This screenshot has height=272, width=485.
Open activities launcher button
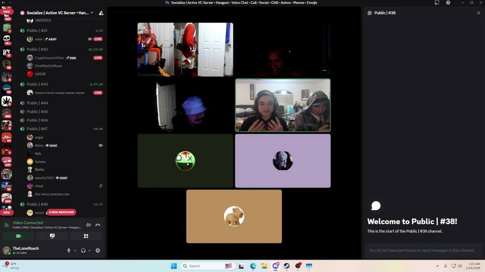point(86,236)
